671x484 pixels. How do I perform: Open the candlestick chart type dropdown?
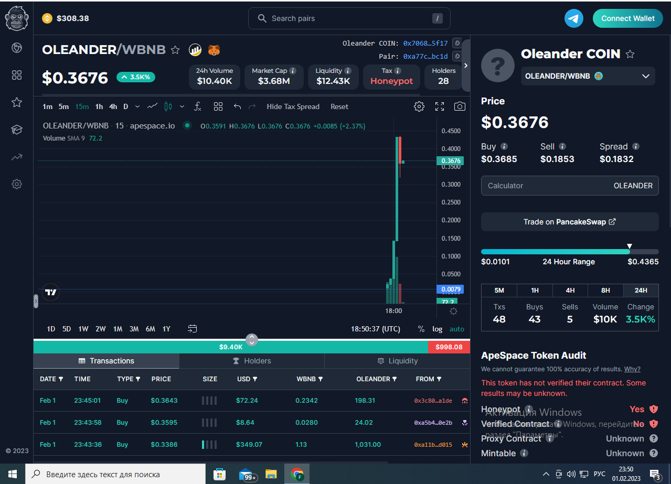pyautogui.click(x=182, y=106)
